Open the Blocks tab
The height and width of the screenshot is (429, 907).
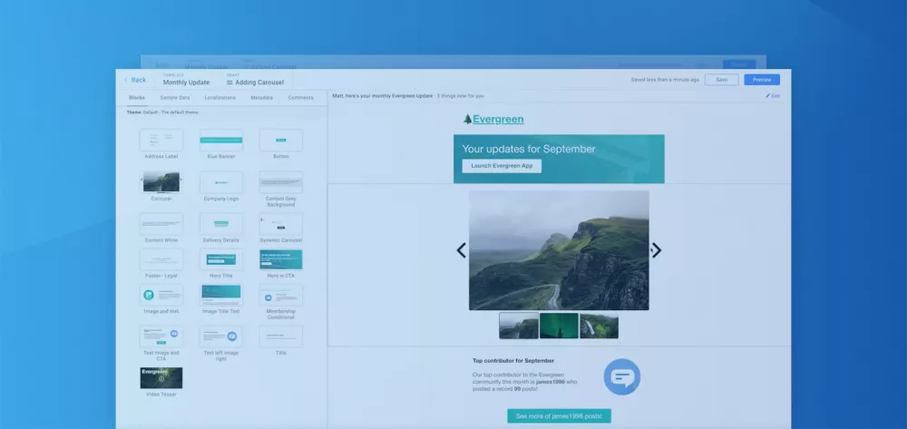(x=137, y=98)
